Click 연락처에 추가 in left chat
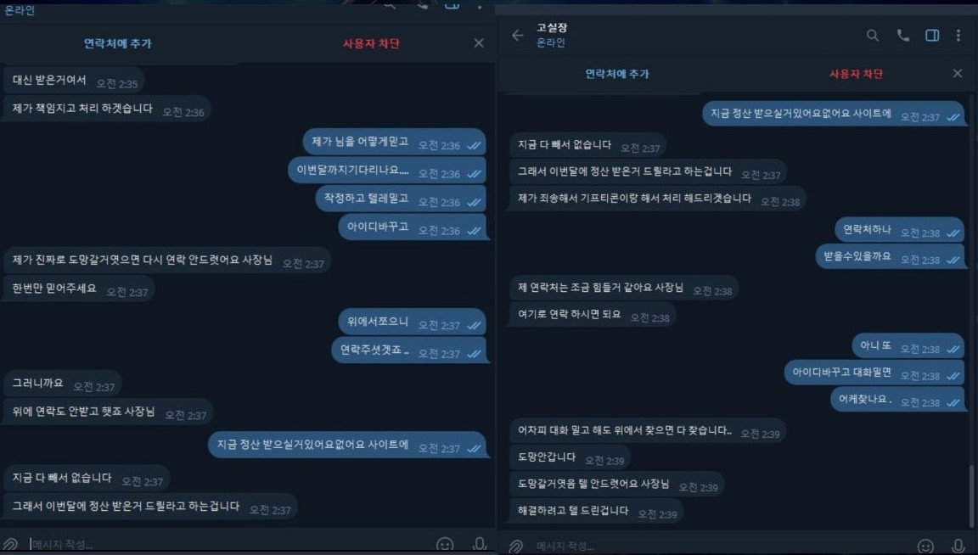The width and height of the screenshot is (978, 555). click(x=118, y=43)
